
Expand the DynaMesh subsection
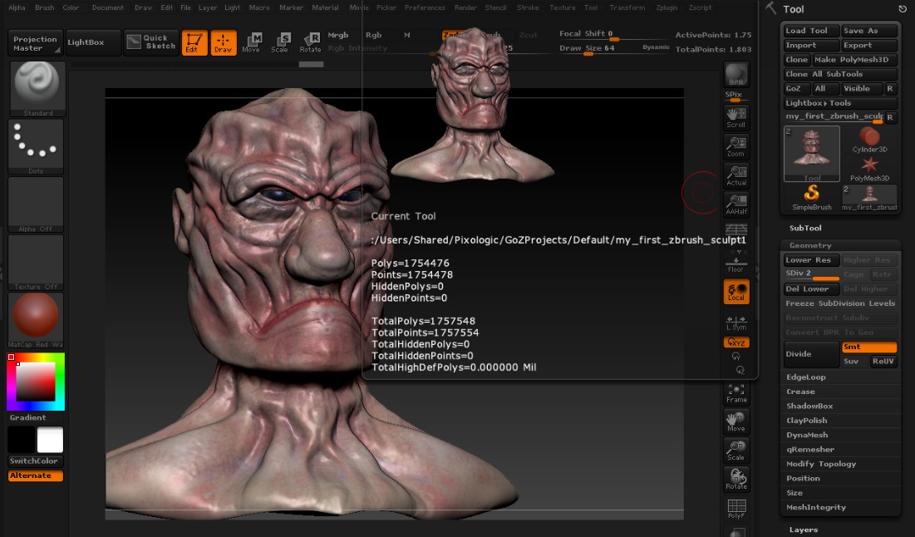(807, 435)
